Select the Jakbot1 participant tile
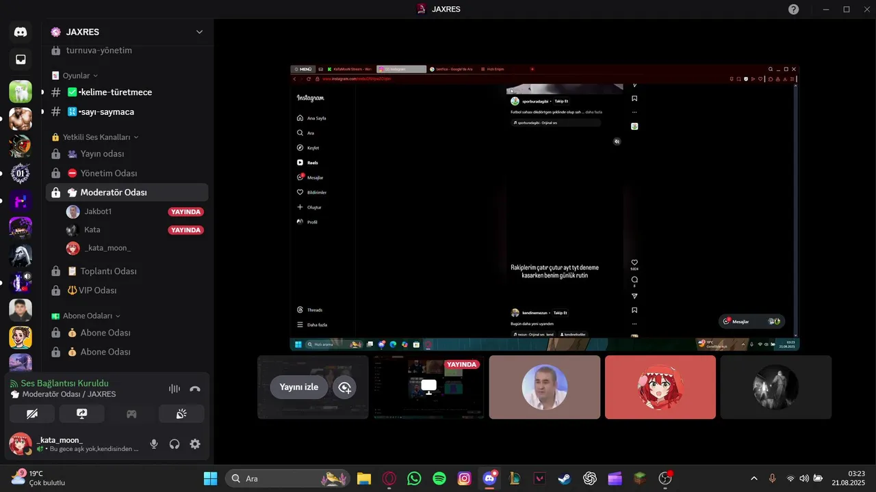This screenshot has height=492, width=876. pos(545,387)
